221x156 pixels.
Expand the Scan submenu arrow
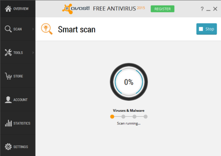(33, 29)
